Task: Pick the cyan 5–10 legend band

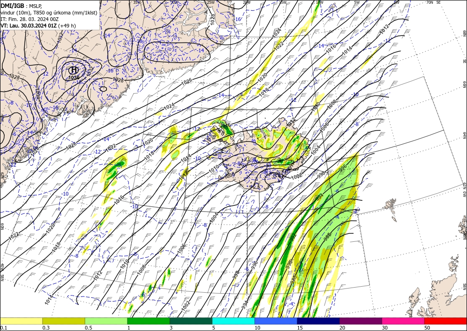Action: pyautogui.click(x=233, y=321)
